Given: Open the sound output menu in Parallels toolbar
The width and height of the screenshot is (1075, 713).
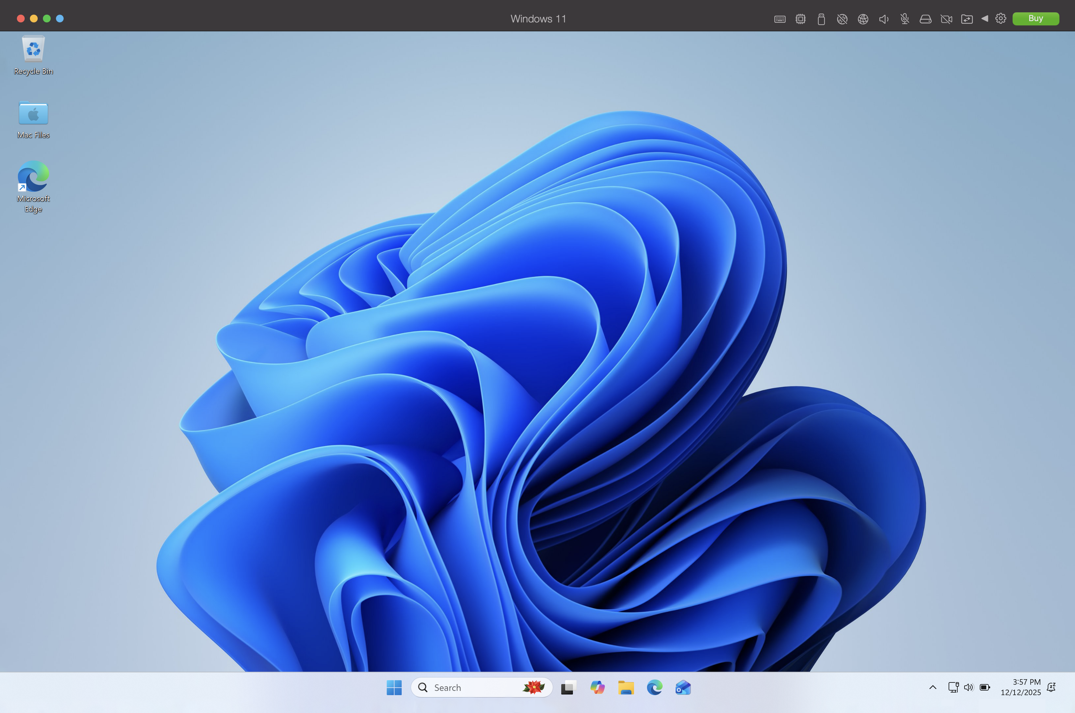Looking at the screenshot, I should (x=884, y=19).
